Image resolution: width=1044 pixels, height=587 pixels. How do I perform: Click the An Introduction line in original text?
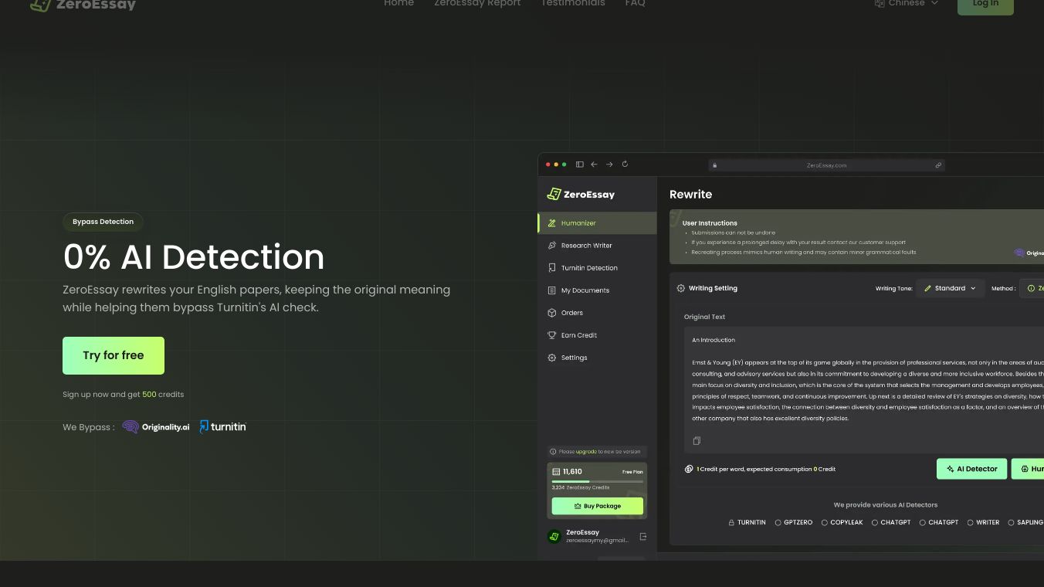(x=714, y=340)
